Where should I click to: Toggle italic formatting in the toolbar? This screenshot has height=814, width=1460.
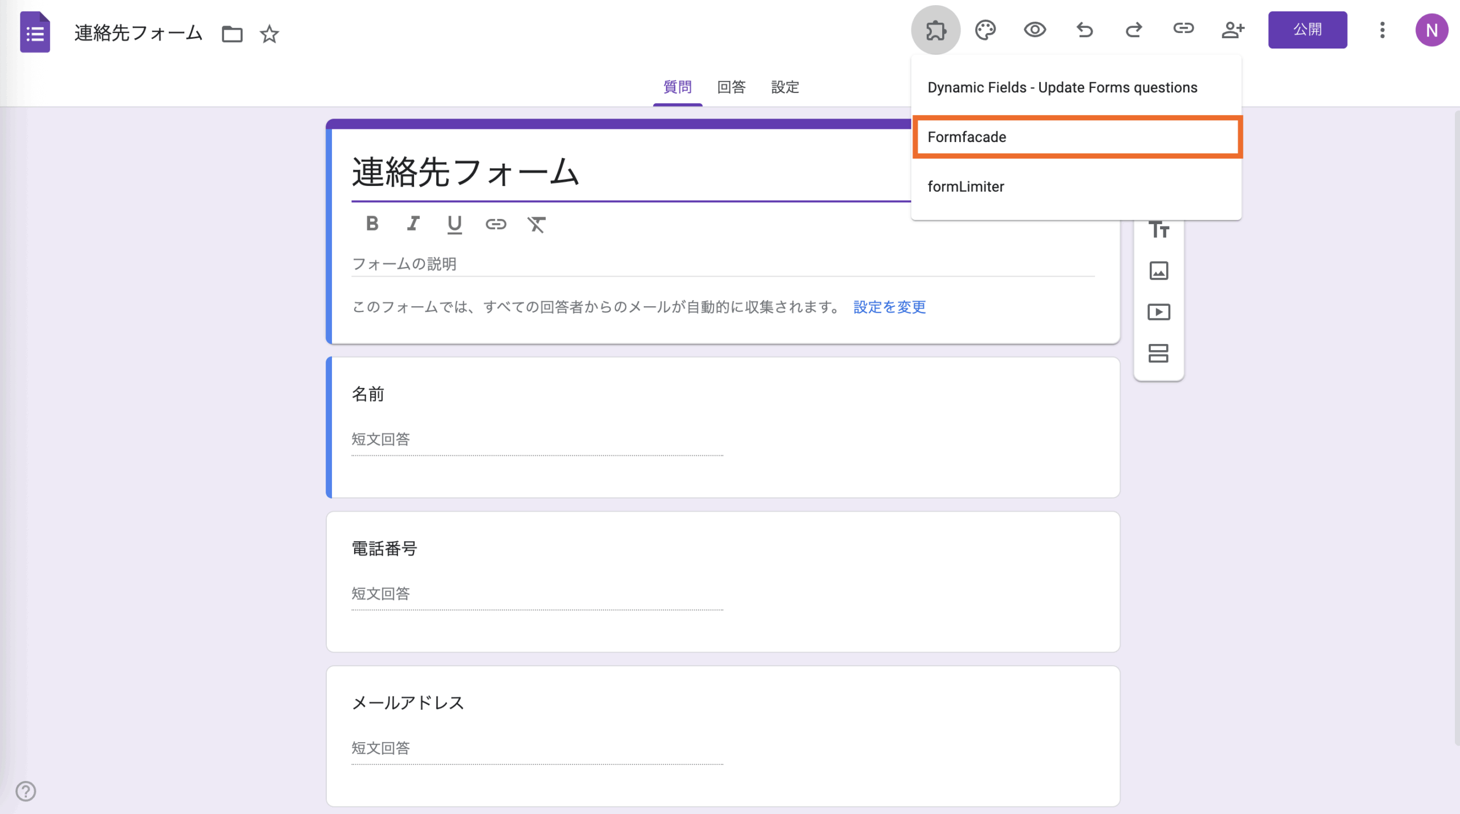[413, 224]
